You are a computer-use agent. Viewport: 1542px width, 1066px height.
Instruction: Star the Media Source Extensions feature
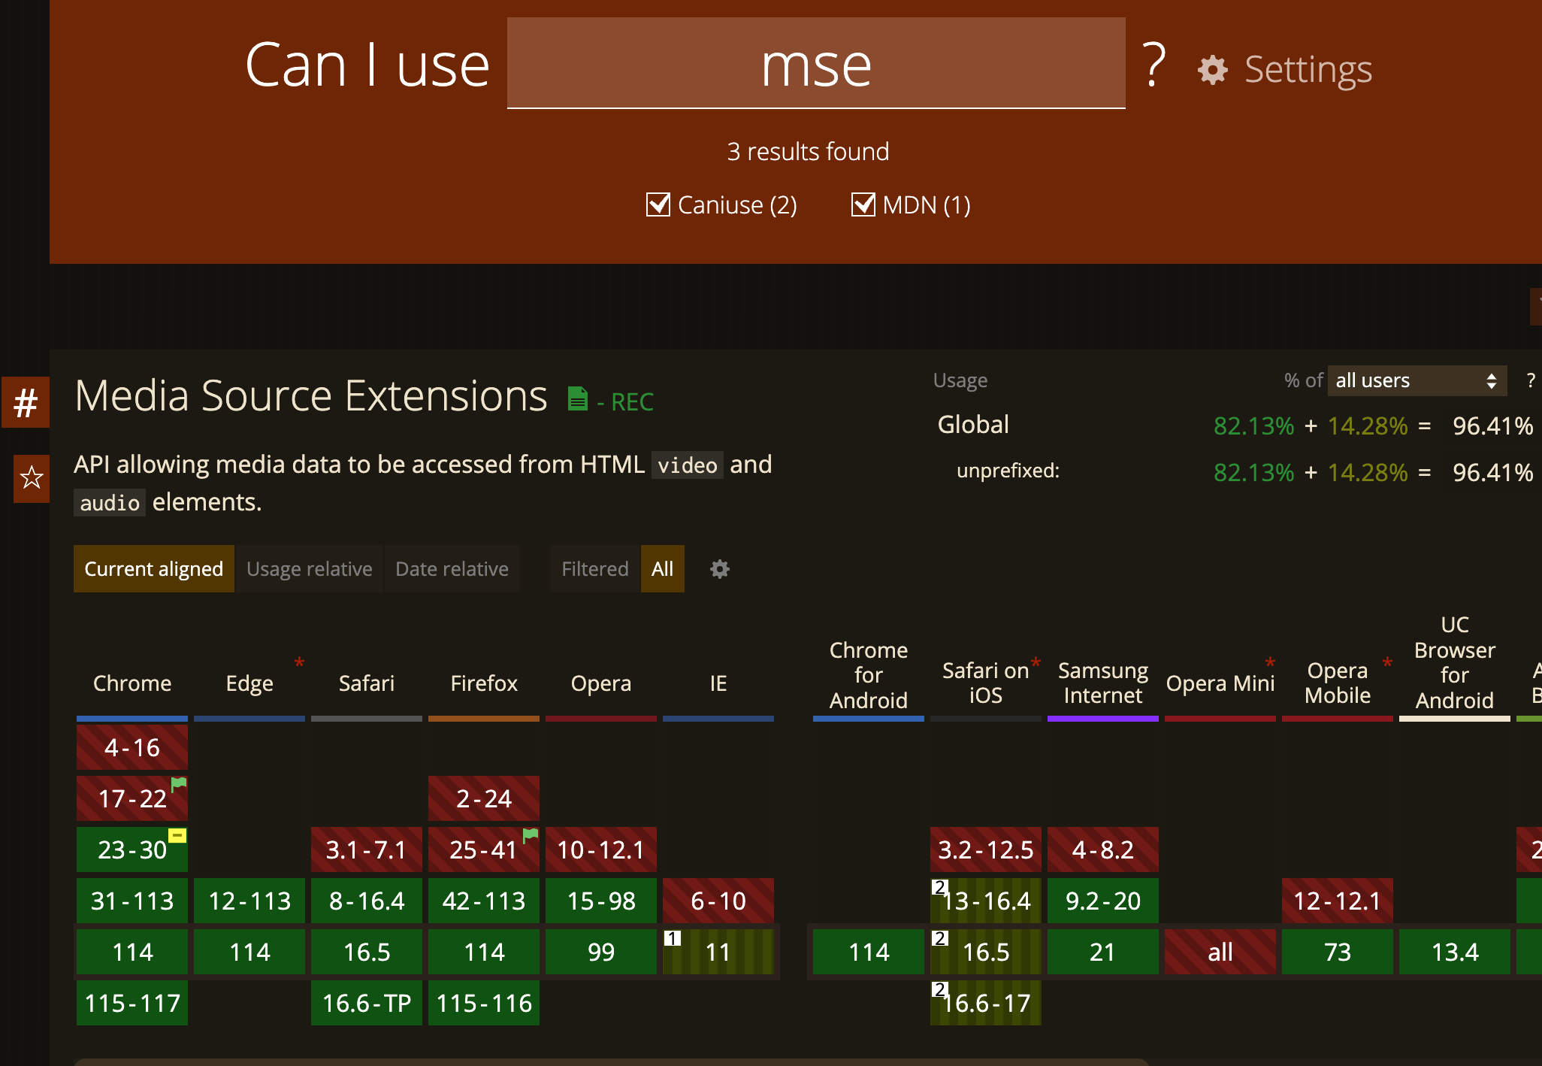(32, 477)
